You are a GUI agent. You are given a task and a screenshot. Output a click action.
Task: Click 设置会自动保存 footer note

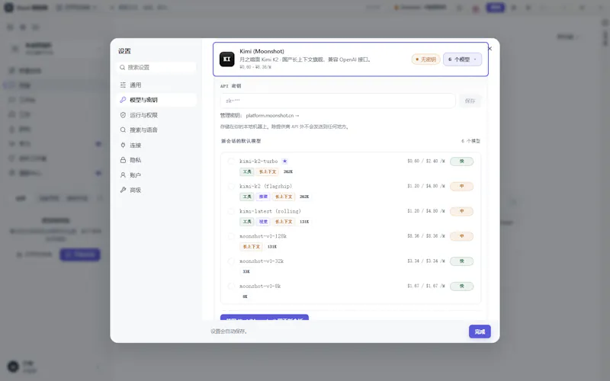tap(230, 331)
